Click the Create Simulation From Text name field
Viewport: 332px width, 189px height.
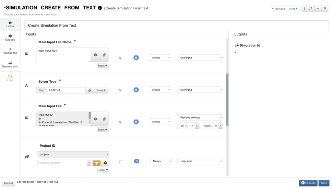pos(177,25)
